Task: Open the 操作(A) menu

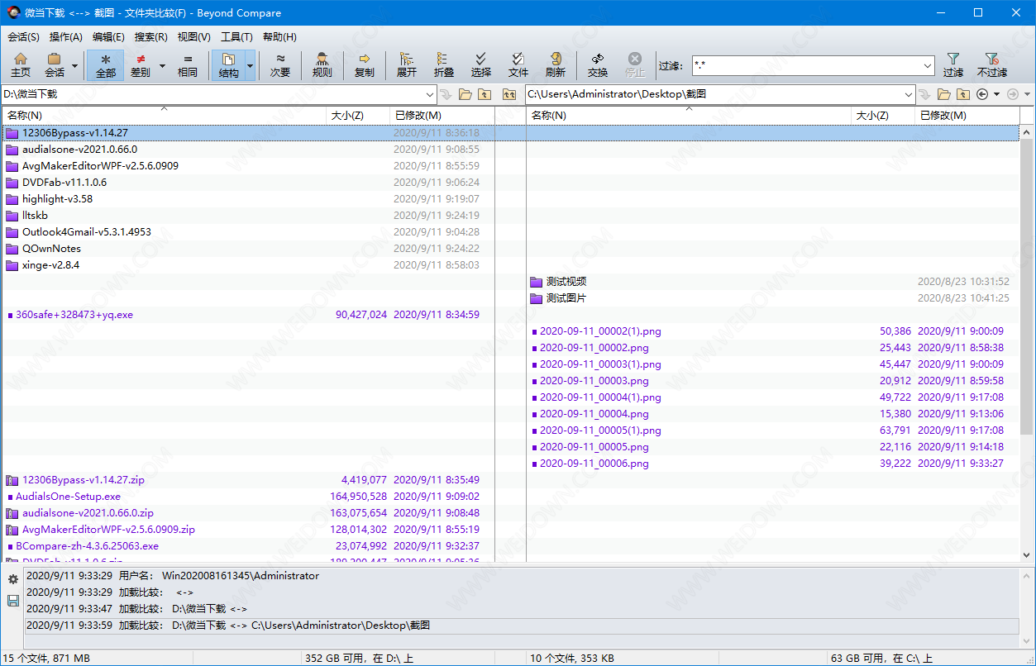Action: click(66, 37)
